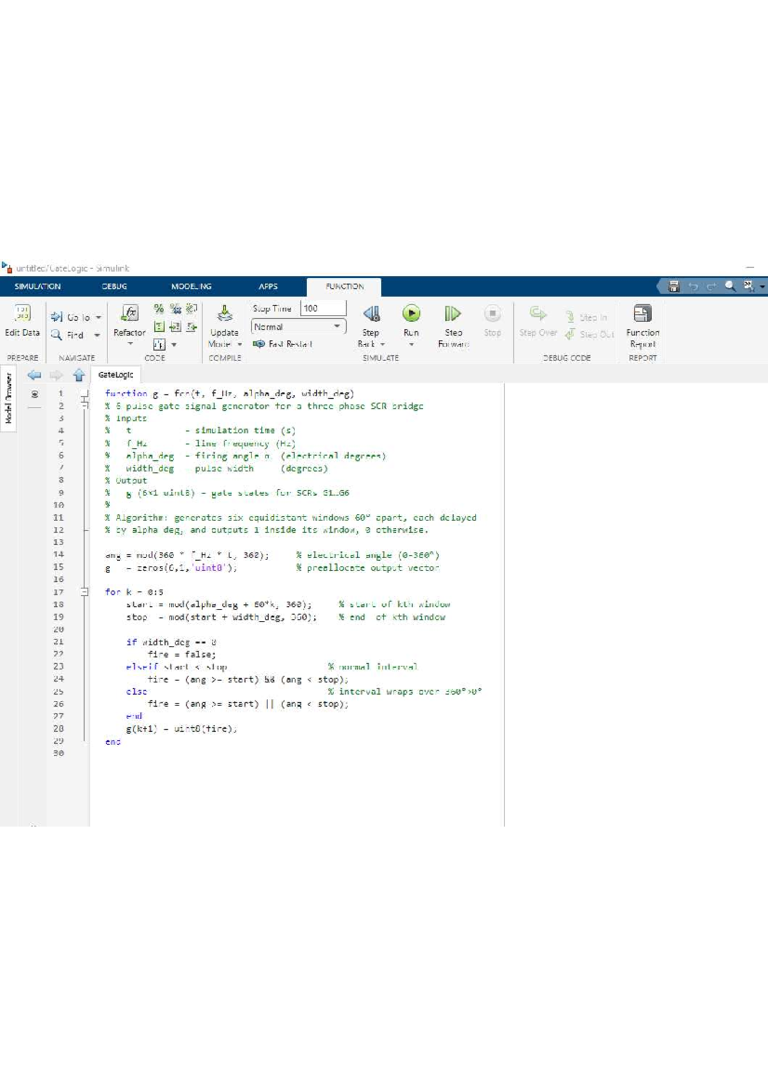The image size is (768, 1087).
Task: Switch to the MODELING tab
Action: 191,286
